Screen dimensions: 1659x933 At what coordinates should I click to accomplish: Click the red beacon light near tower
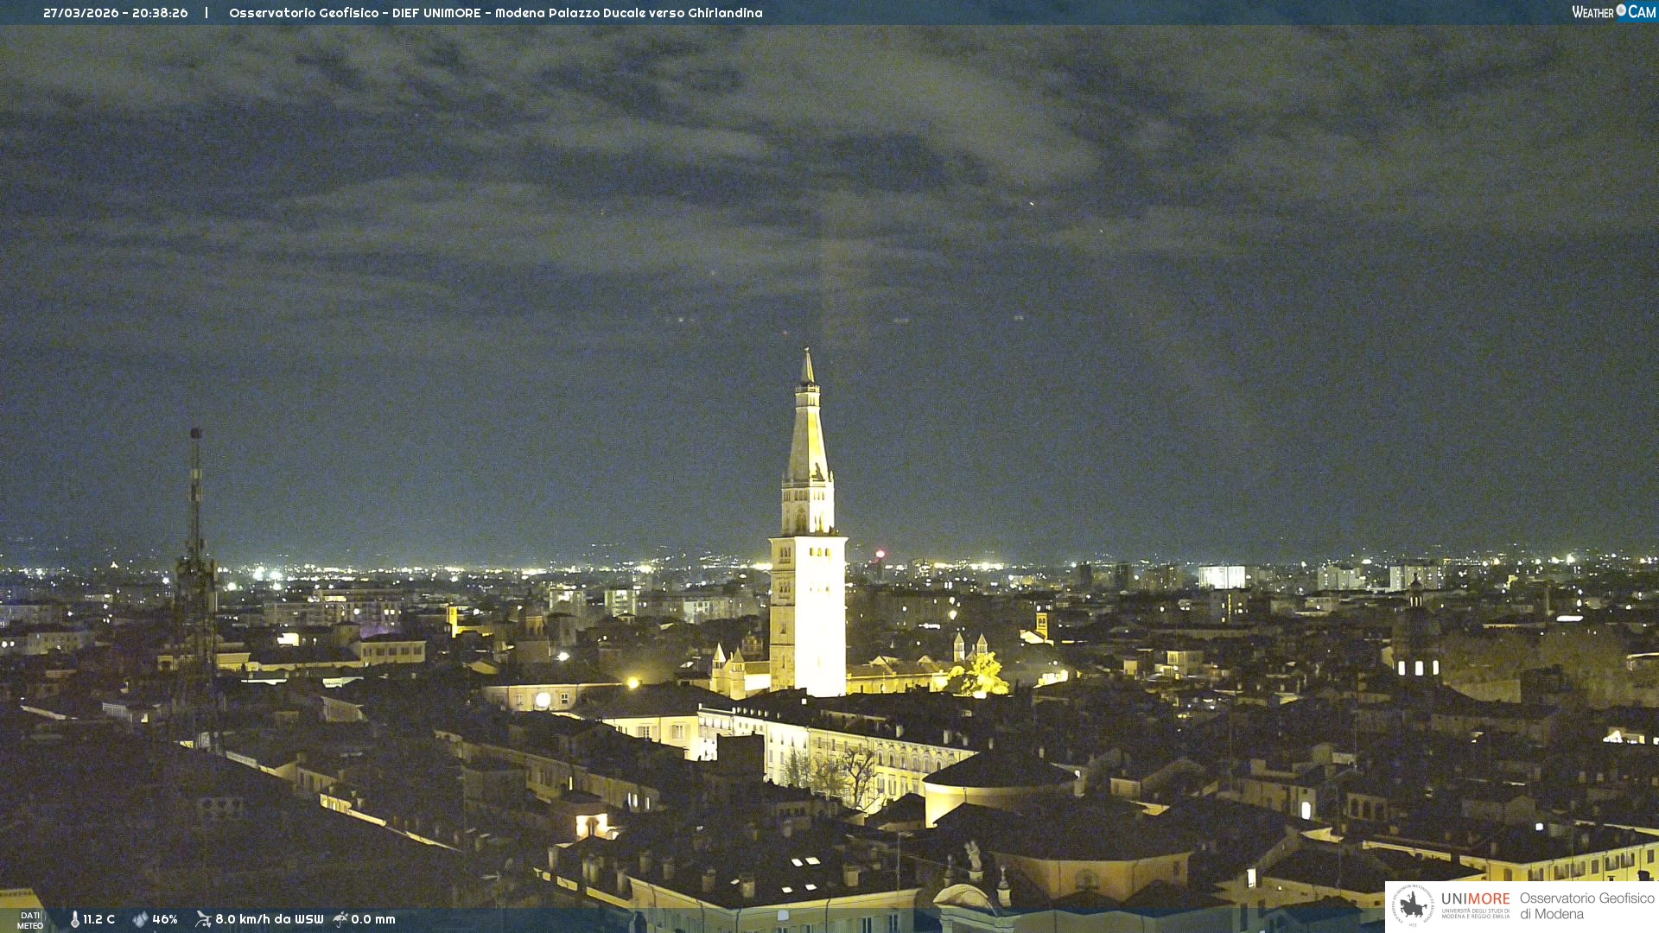(880, 554)
